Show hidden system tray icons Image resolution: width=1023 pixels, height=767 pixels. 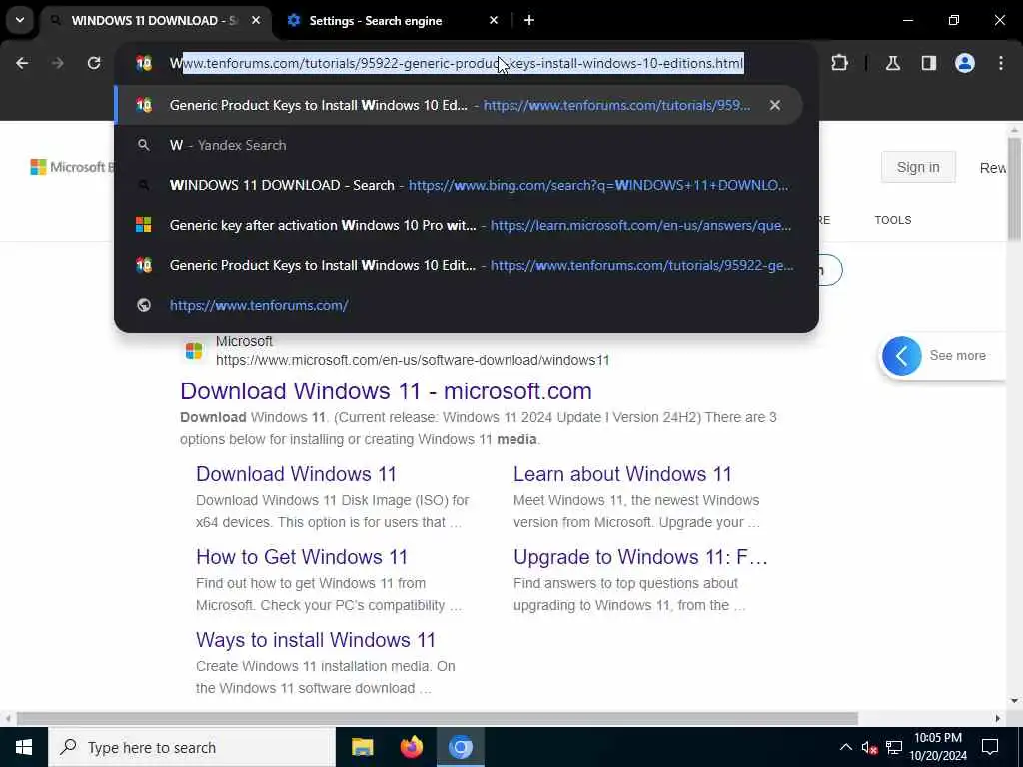[845, 747]
